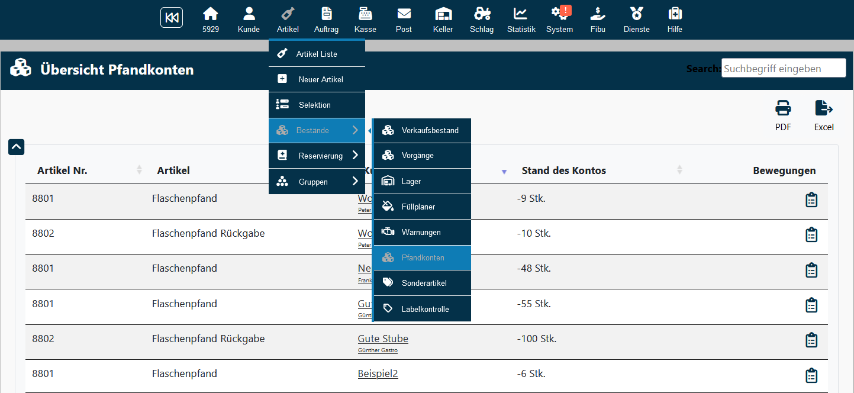Click the rewind back icon in top bar
Screen dimensions: 854x393
(x=172, y=18)
